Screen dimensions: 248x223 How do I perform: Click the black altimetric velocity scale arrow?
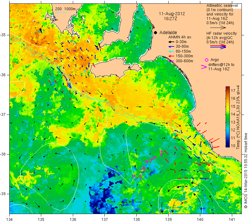click(x=218, y=28)
